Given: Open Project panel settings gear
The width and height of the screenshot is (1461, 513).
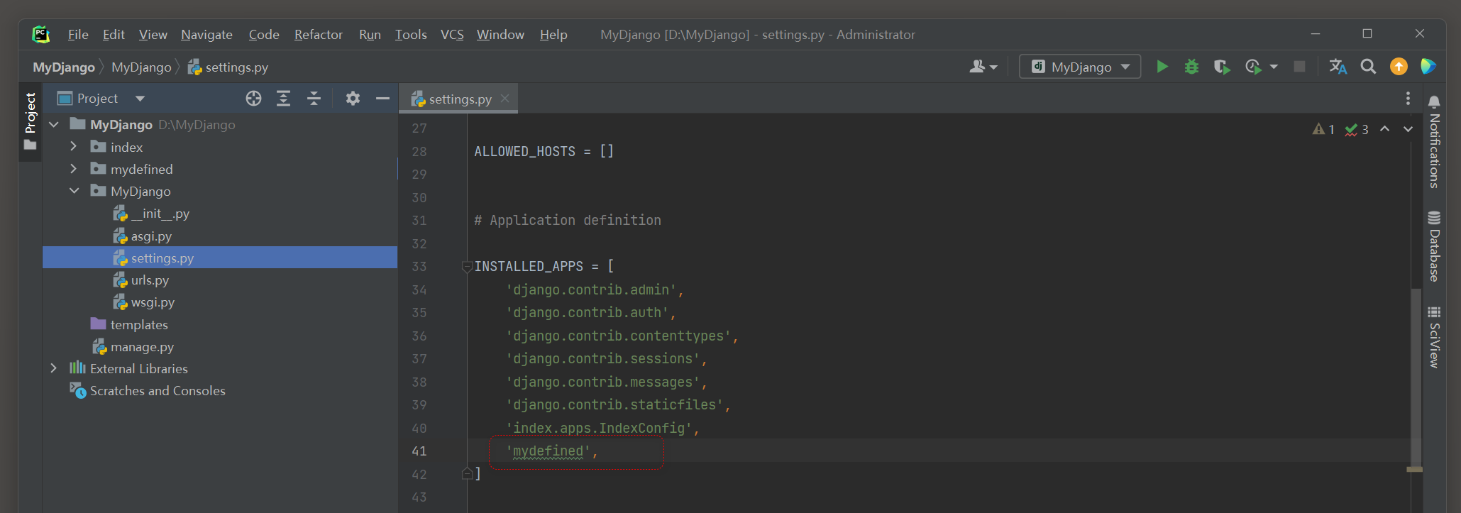Looking at the screenshot, I should [x=353, y=99].
